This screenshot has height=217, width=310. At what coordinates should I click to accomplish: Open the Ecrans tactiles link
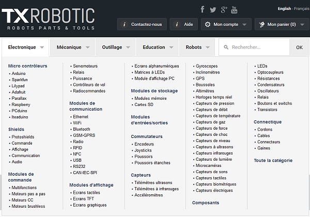87,193
